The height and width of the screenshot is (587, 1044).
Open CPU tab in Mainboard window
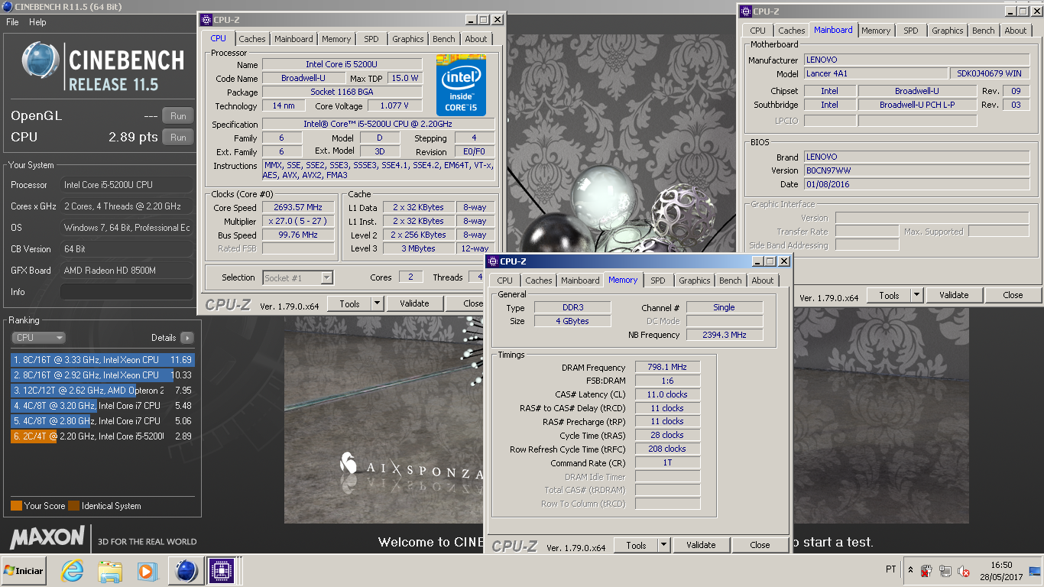click(757, 31)
